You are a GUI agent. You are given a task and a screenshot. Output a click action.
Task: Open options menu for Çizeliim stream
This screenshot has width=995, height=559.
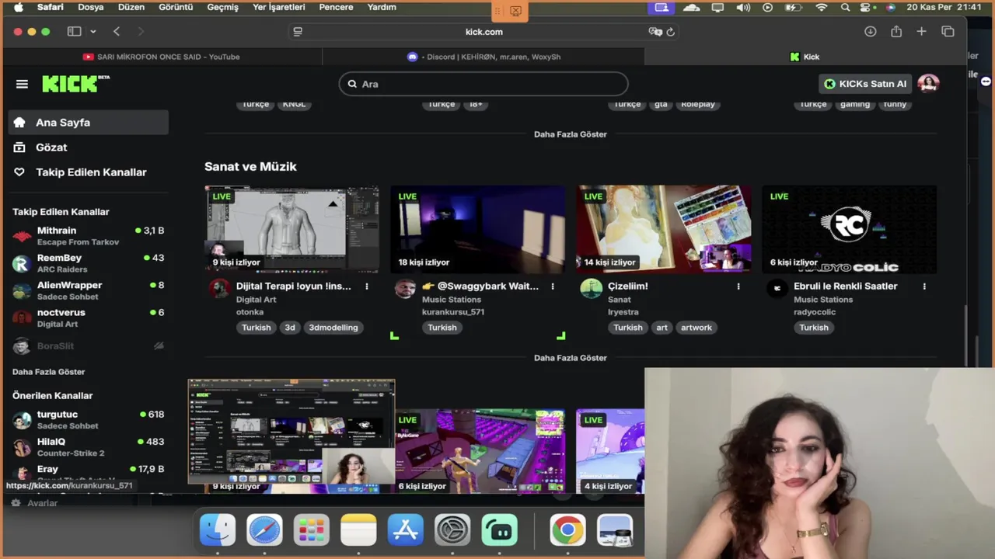(738, 286)
